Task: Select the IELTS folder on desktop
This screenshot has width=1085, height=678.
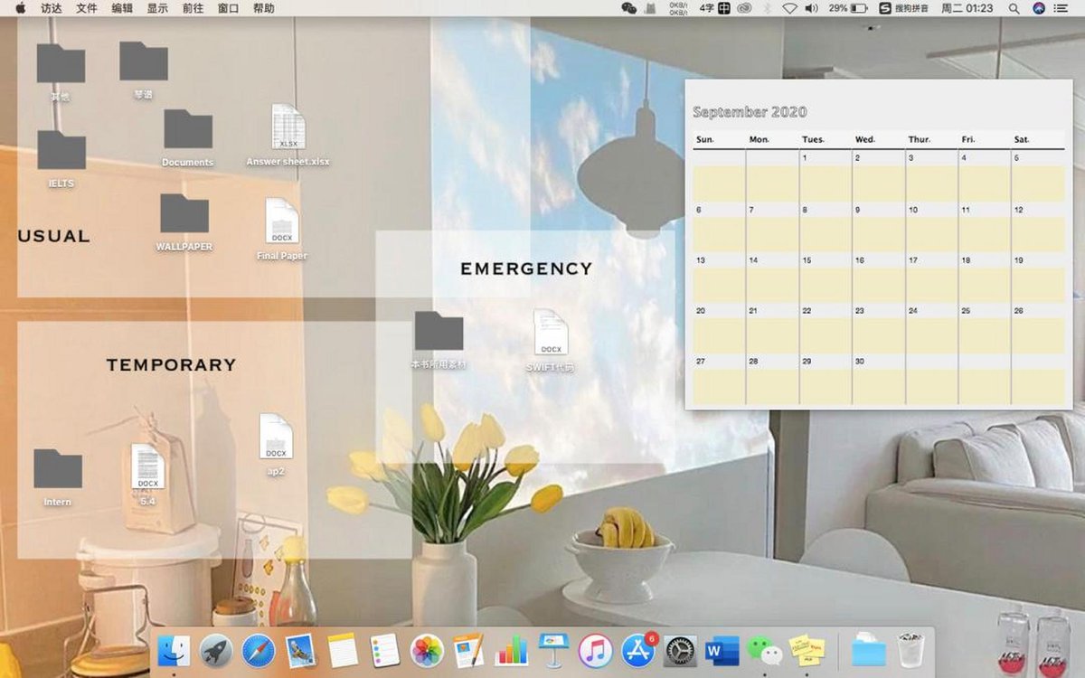Action: (x=61, y=150)
